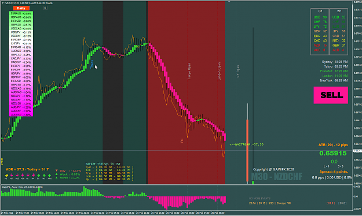Select AUDUSD row in pairs list
This screenshot has height=216, width=362.
point(21,115)
